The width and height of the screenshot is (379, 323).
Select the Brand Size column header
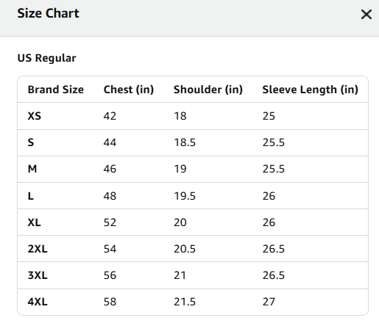point(56,90)
